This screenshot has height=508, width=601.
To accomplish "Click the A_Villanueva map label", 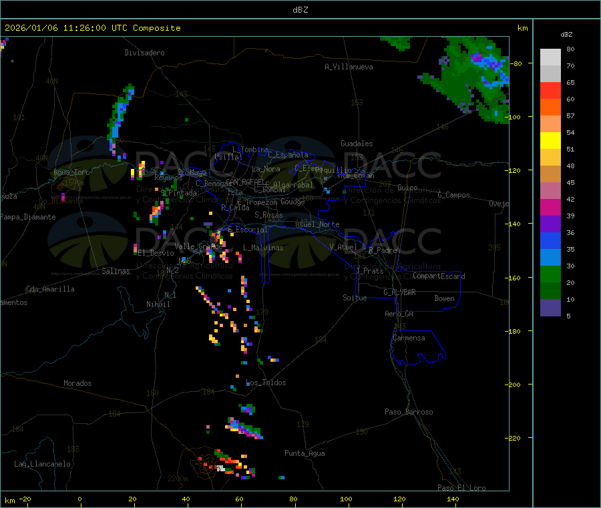I will pos(349,67).
